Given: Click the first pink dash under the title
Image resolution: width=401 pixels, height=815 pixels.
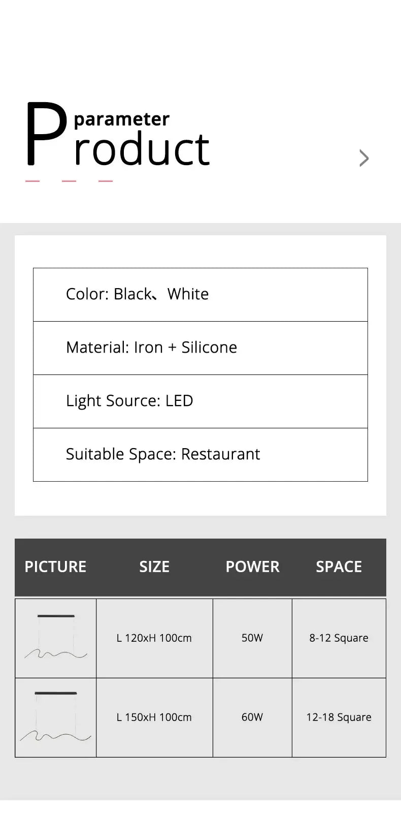Looking at the screenshot, I should [x=32, y=181].
